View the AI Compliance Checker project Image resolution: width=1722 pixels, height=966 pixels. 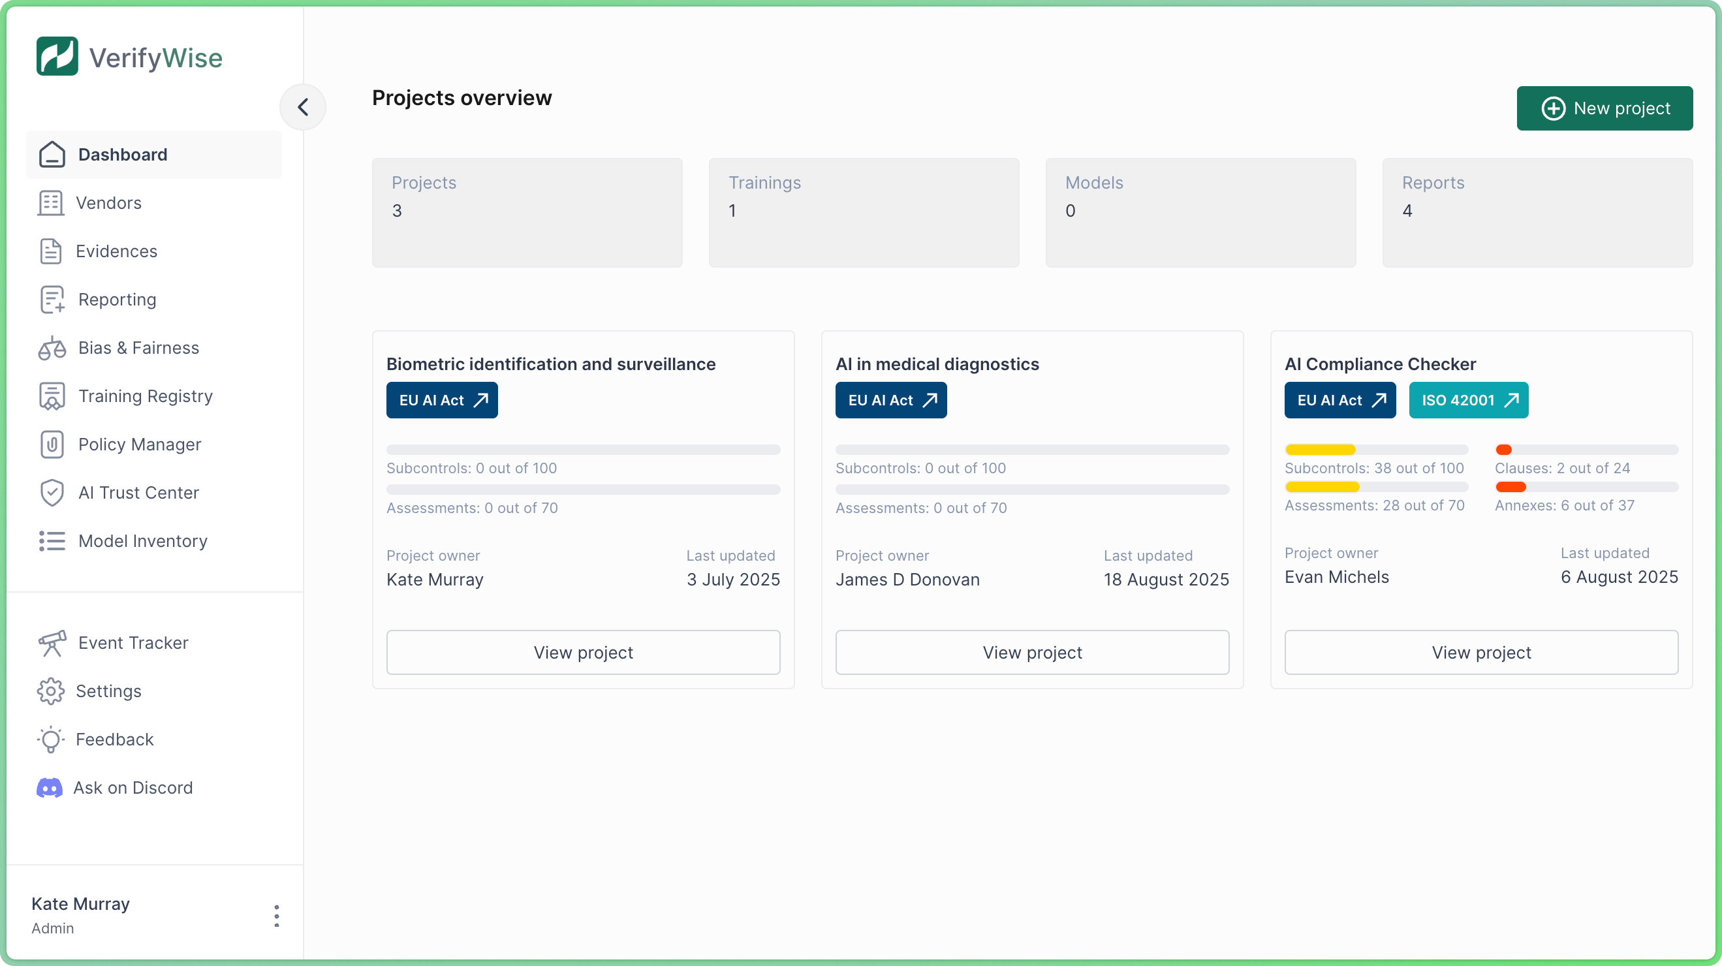click(1480, 652)
